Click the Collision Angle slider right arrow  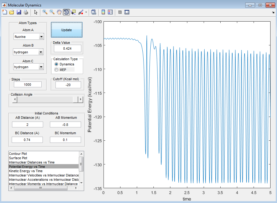point(81,100)
